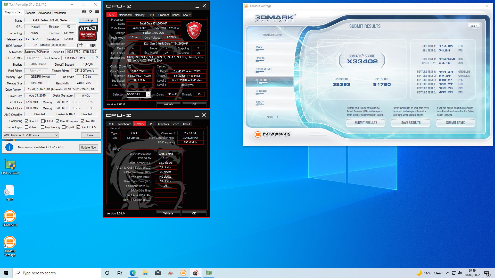The height and width of the screenshot is (278, 495).
Task: Open the cpuz desktop file icon
Action: click(x=10, y=193)
